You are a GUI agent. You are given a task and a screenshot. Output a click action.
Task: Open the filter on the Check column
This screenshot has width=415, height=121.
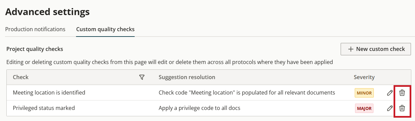tap(142, 77)
